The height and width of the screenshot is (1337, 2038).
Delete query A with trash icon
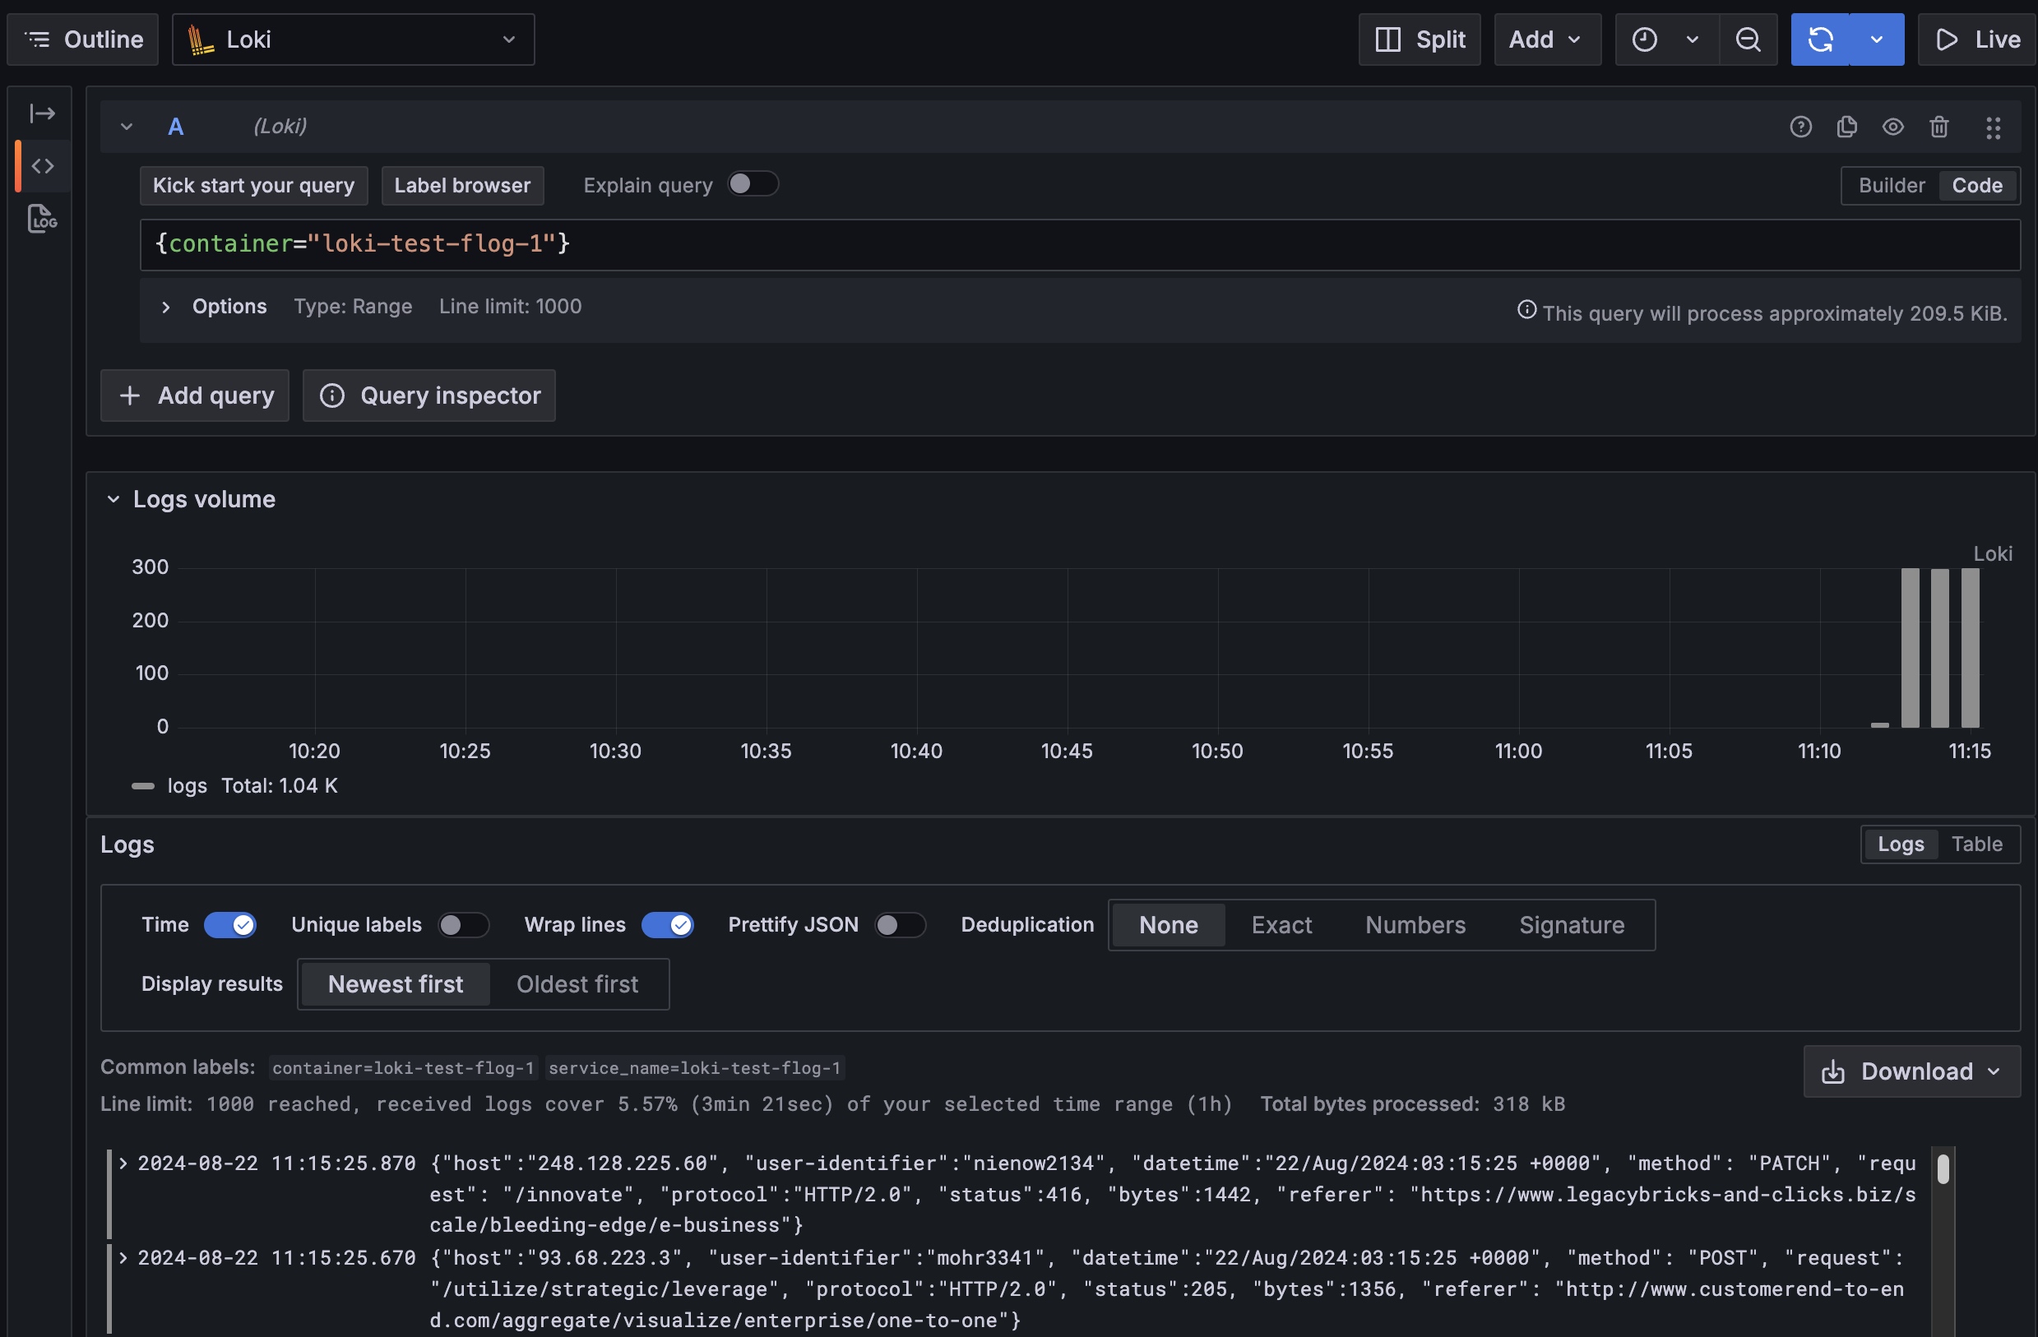point(1938,127)
